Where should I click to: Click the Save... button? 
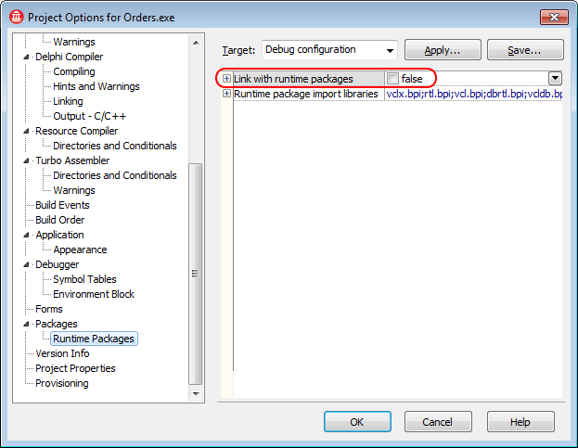pos(525,50)
